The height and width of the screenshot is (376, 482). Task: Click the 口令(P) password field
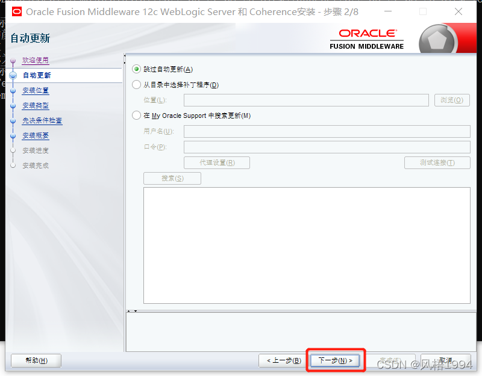click(327, 147)
